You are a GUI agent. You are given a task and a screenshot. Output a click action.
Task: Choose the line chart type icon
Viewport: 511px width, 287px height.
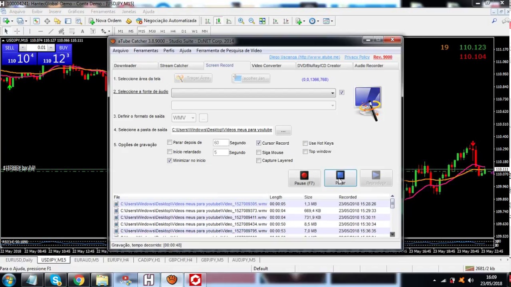(x=229, y=21)
